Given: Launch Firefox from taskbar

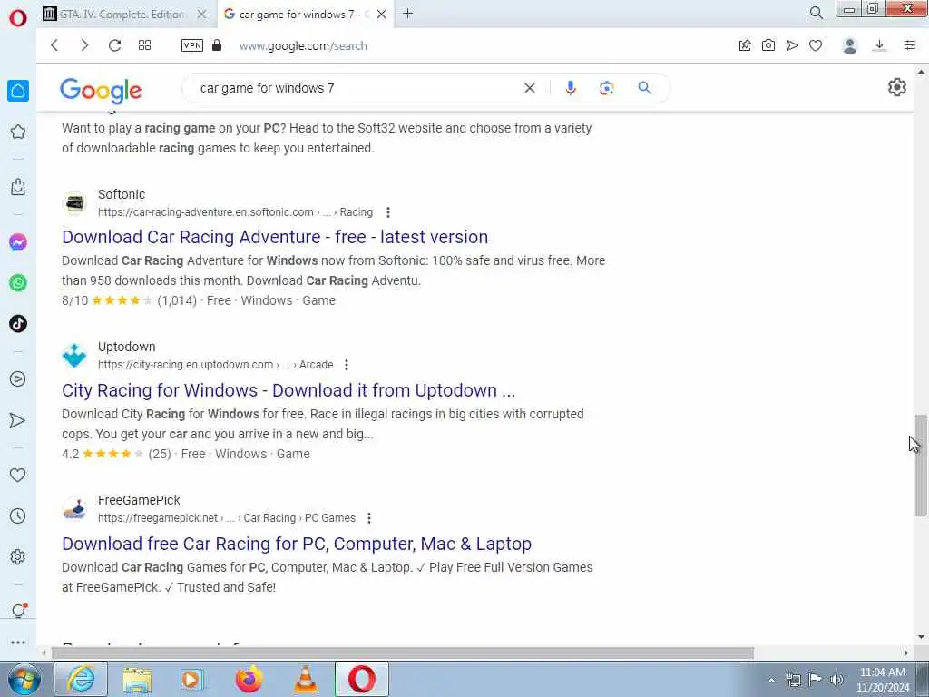Looking at the screenshot, I should click(249, 679).
